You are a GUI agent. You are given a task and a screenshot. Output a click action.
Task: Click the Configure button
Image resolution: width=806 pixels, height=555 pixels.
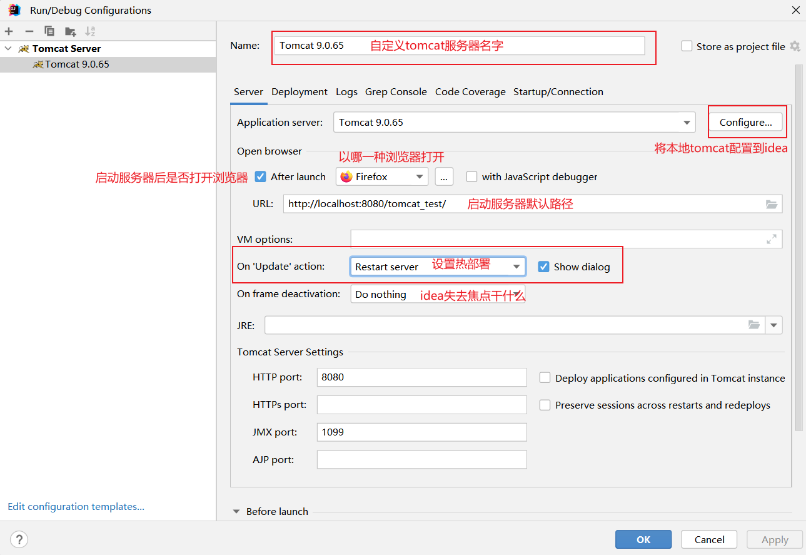[x=746, y=122]
